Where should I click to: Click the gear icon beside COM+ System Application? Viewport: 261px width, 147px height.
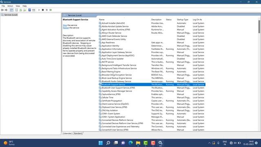(x=100, y=117)
